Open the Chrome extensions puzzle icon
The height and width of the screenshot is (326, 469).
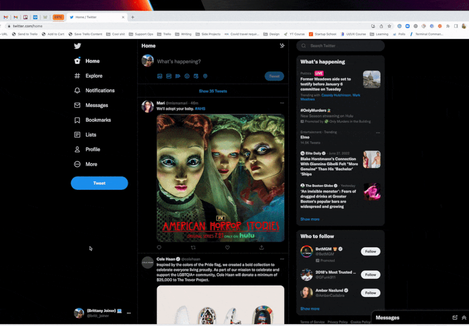click(x=448, y=26)
